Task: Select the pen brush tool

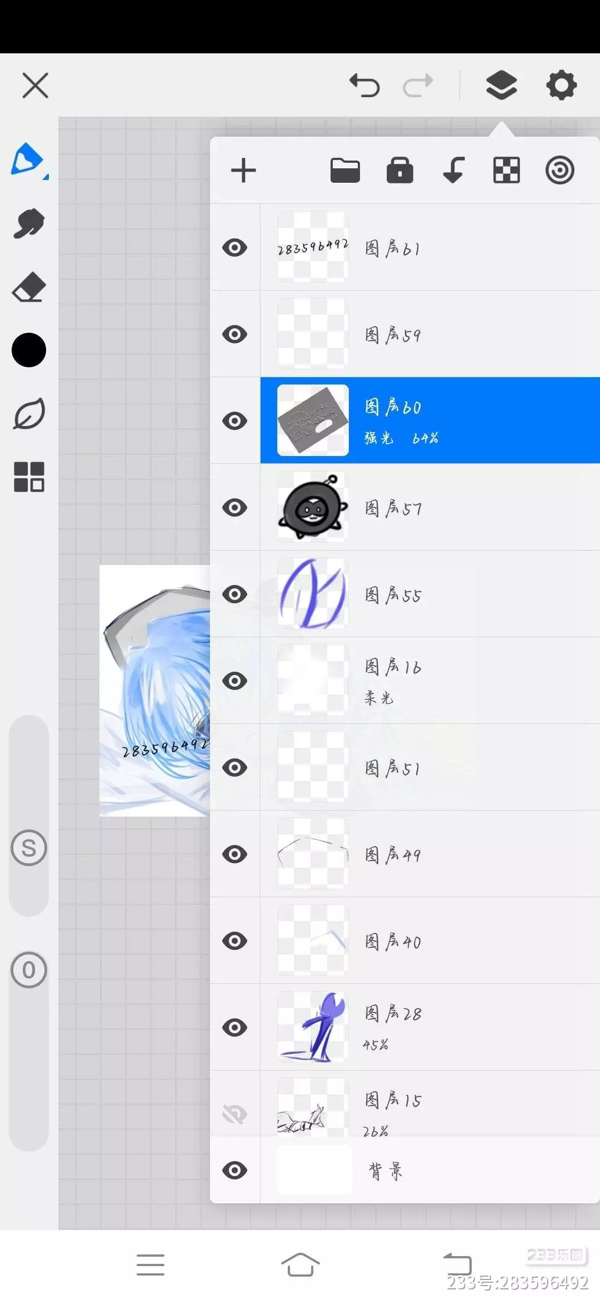Action: pos(28,160)
